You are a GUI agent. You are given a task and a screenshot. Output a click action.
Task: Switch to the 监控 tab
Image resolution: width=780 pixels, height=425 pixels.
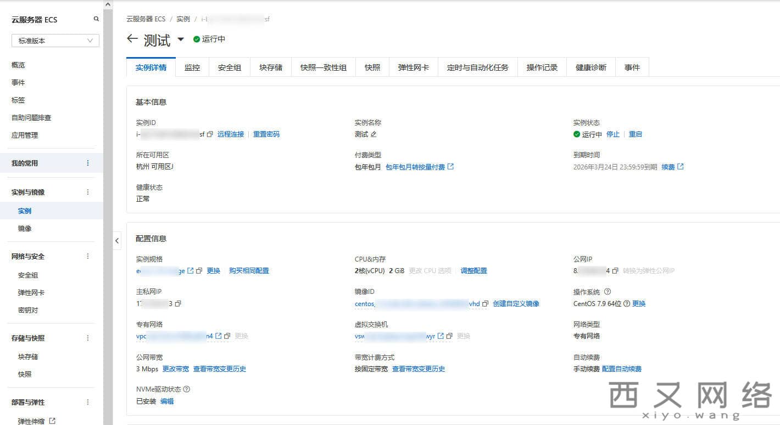tap(192, 67)
